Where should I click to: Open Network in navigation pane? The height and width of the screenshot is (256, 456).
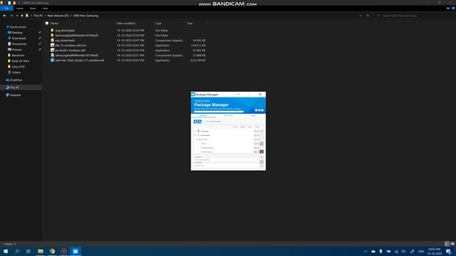(15, 95)
